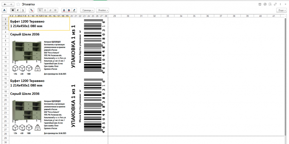The width and height of the screenshot is (289, 144).
Task: Click the box dimension icon above 1080 in row 26
Action: [29, 127]
